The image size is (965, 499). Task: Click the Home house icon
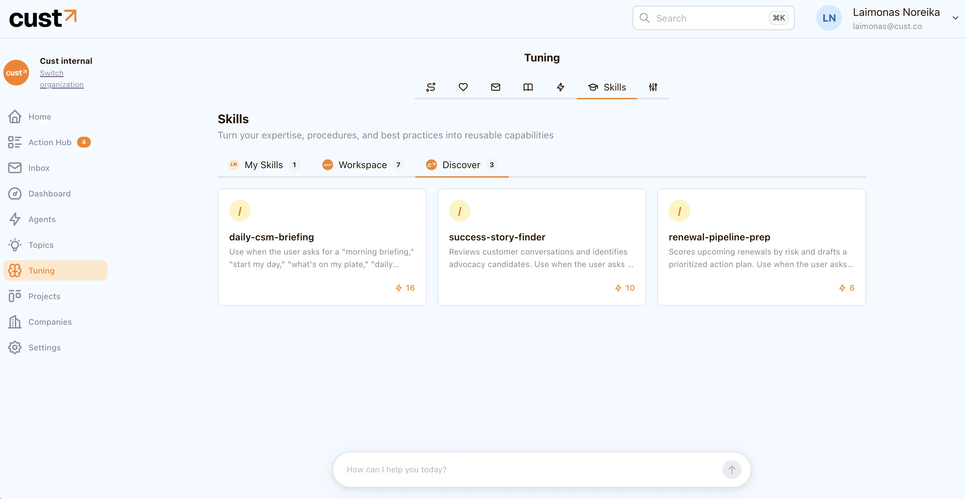[15, 116]
